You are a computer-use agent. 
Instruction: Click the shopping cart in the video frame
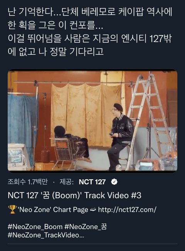coord(63,151)
